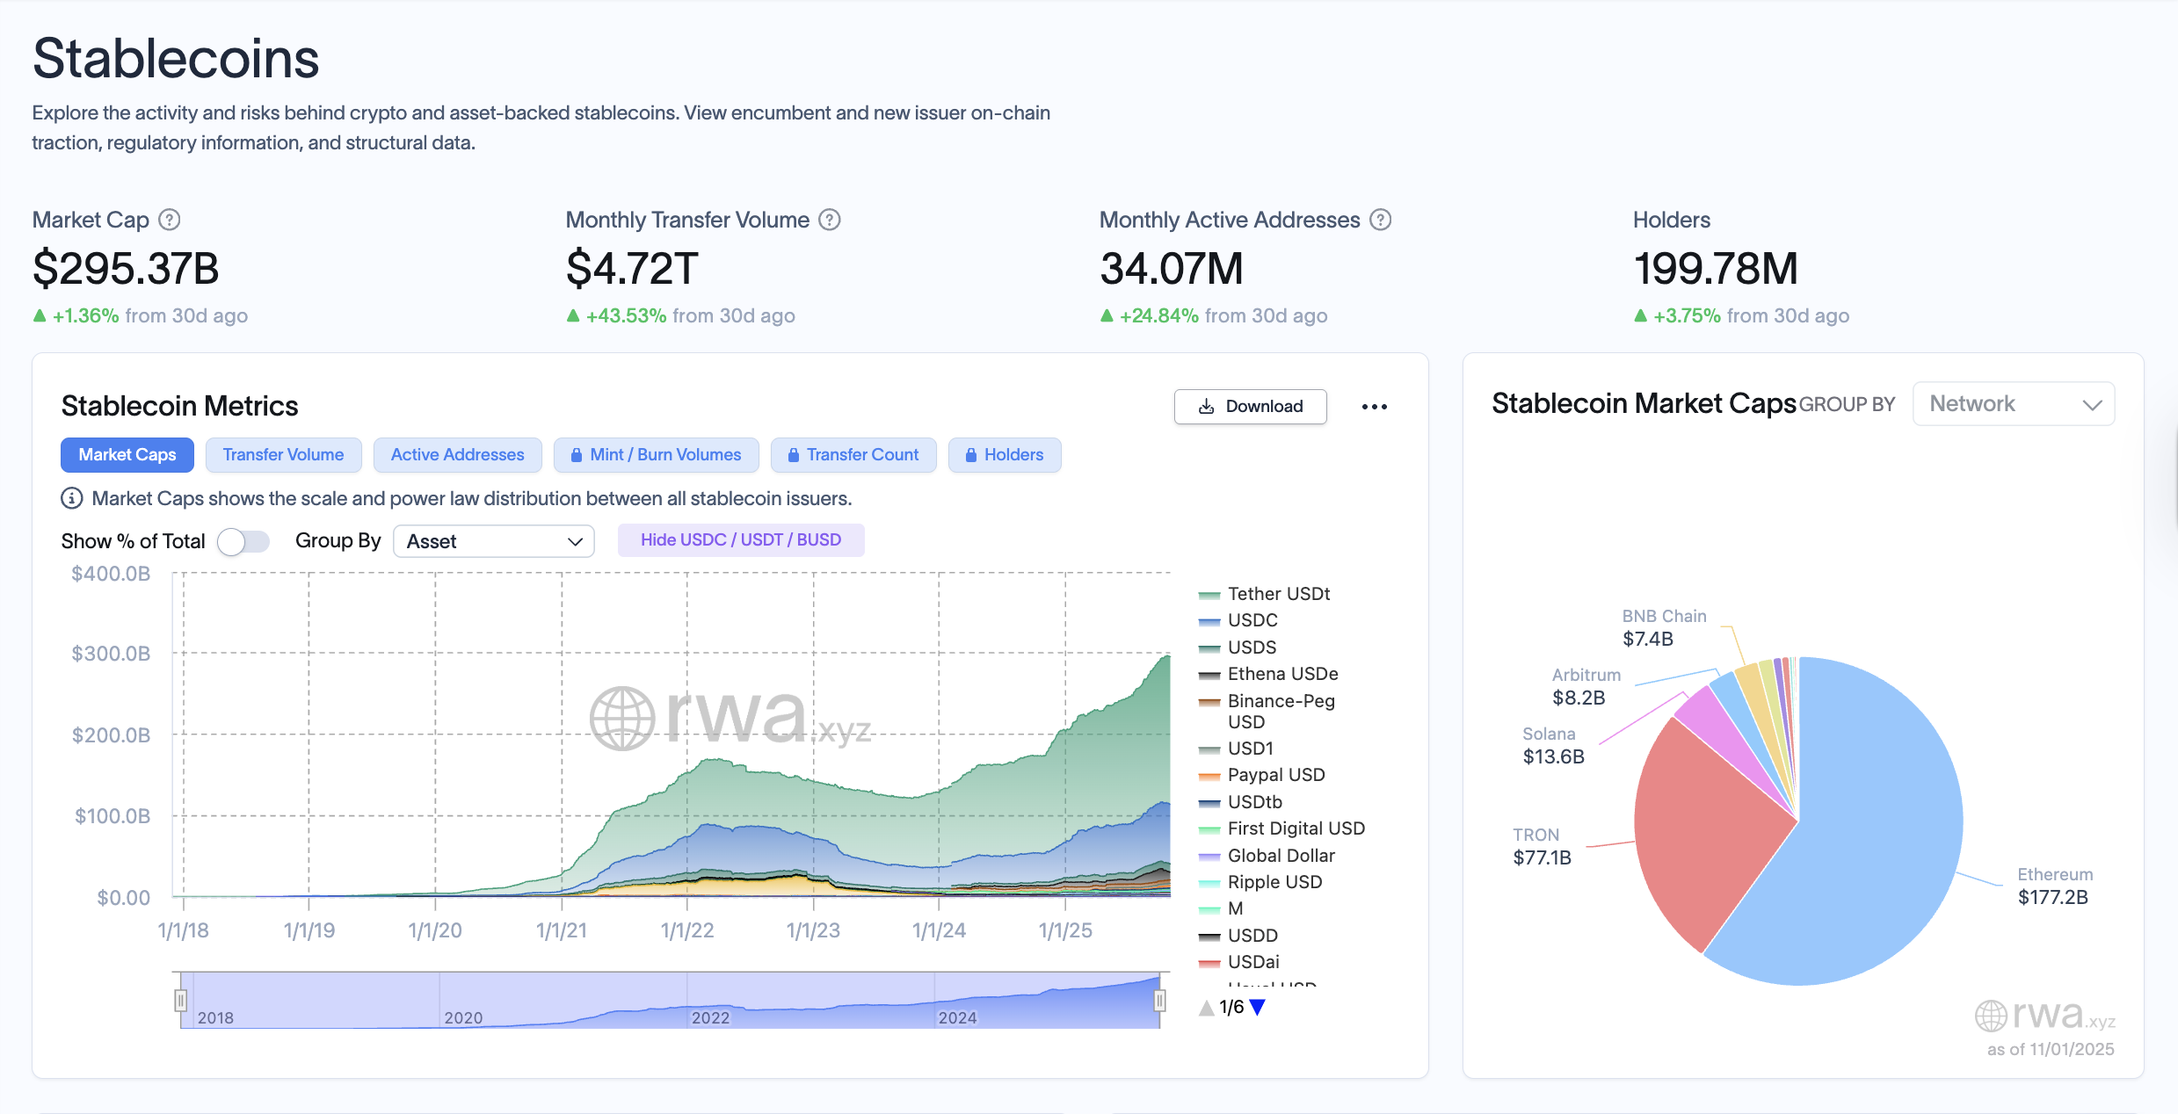
Task: Click the Download button
Action: (x=1250, y=406)
